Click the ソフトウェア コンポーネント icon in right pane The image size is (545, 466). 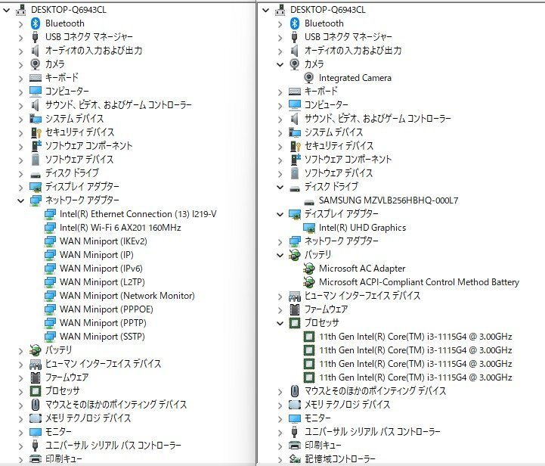[295, 160]
